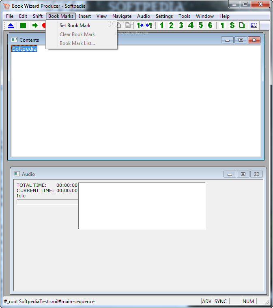Click the Audio window title icon
Screen dimensions: 273x308
tap(17, 174)
